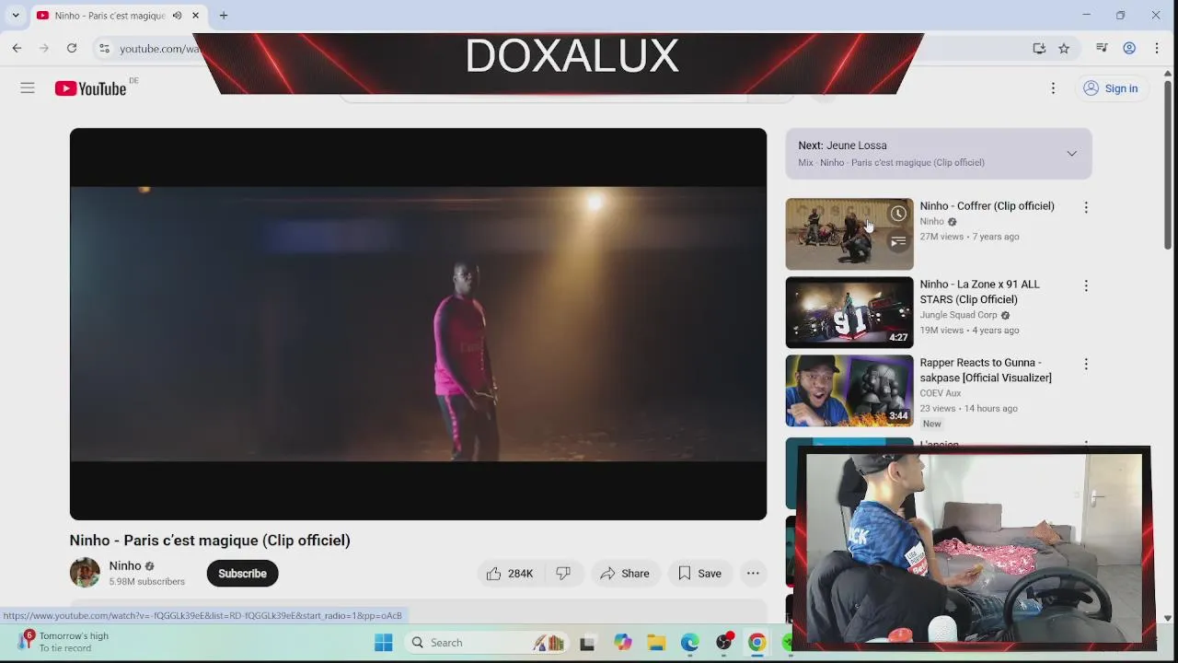Mute the tab via speaker icon
The width and height of the screenshot is (1178, 663).
click(x=177, y=16)
